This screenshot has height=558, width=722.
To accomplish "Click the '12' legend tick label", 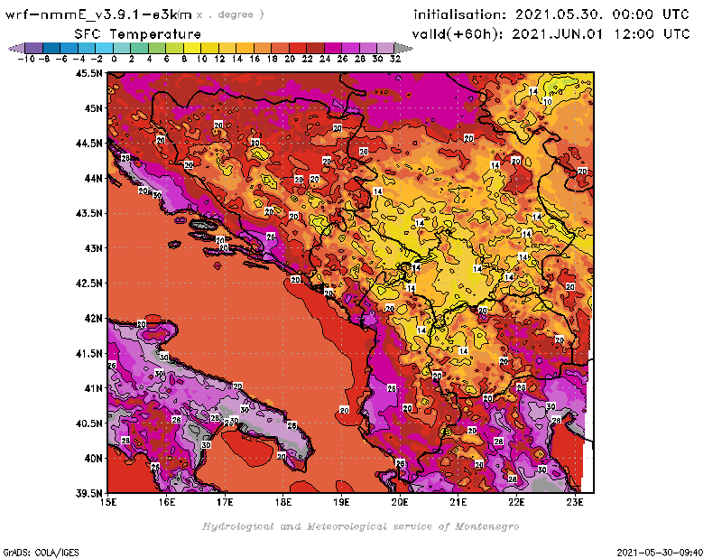I will click(219, 59).
